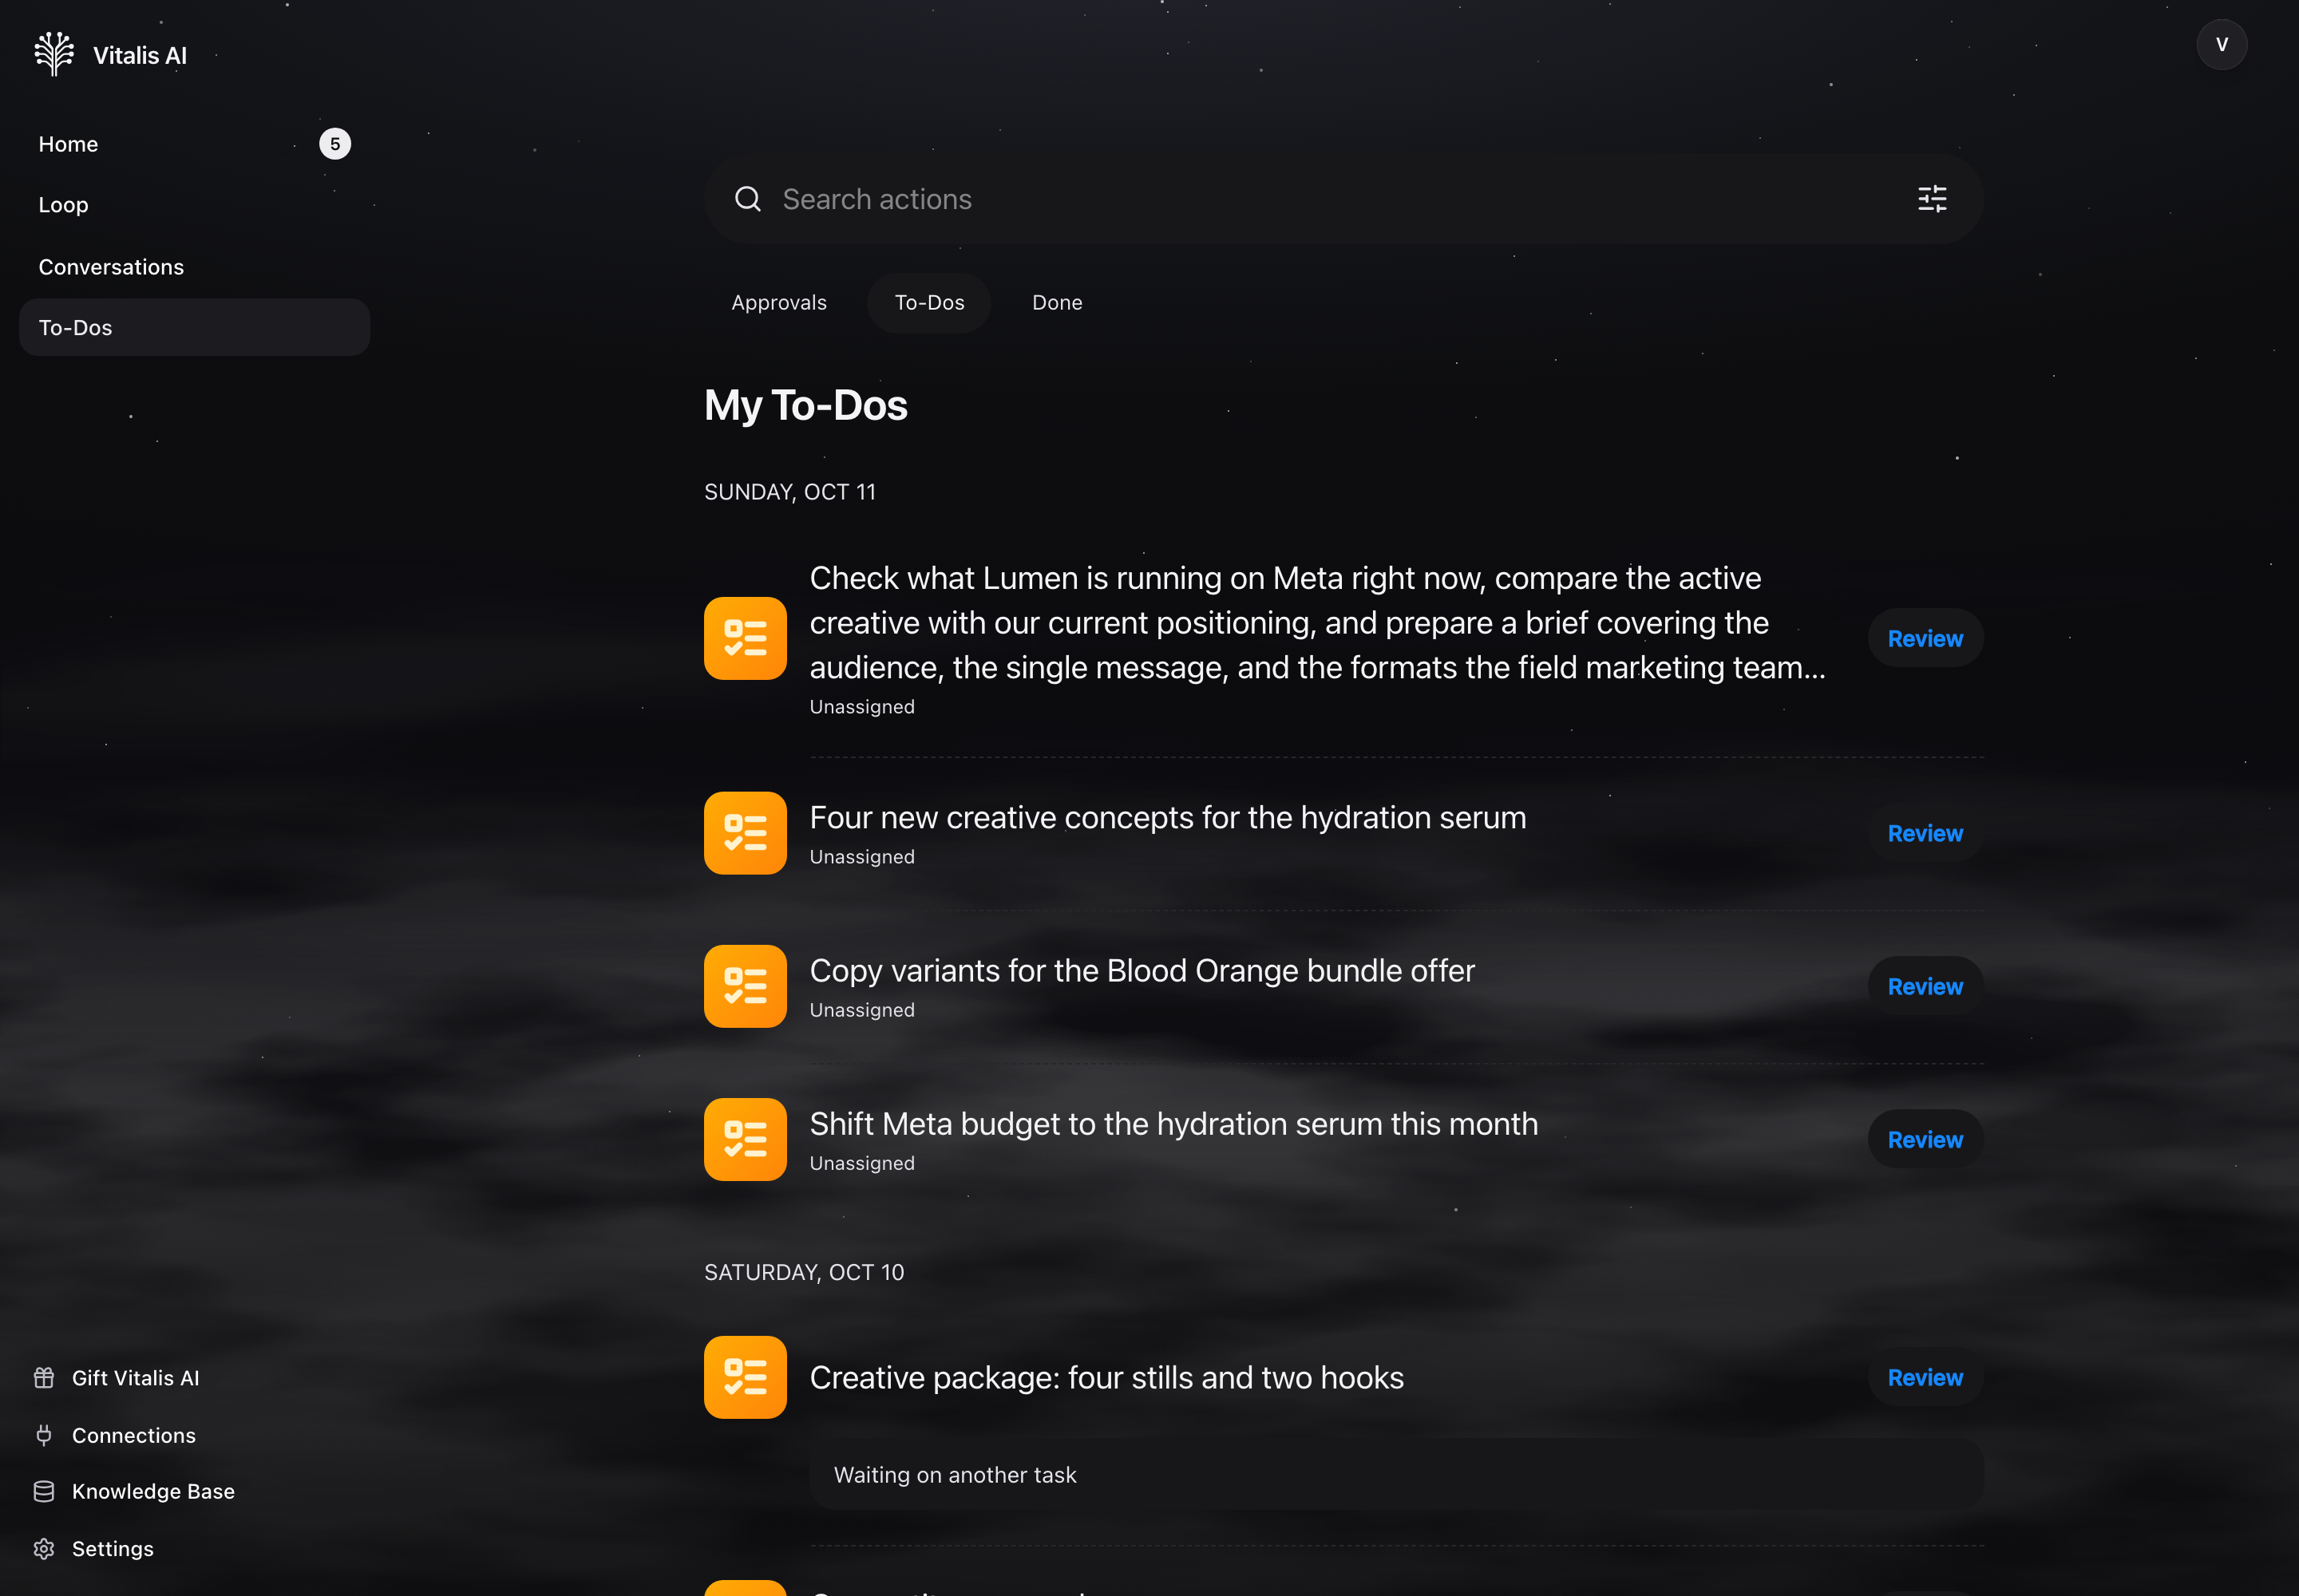The width and height of the screenshot is (2299, 1596).
Task: Click title Copy variants for the Blood Orange bundle
Action: (1142, 971)
